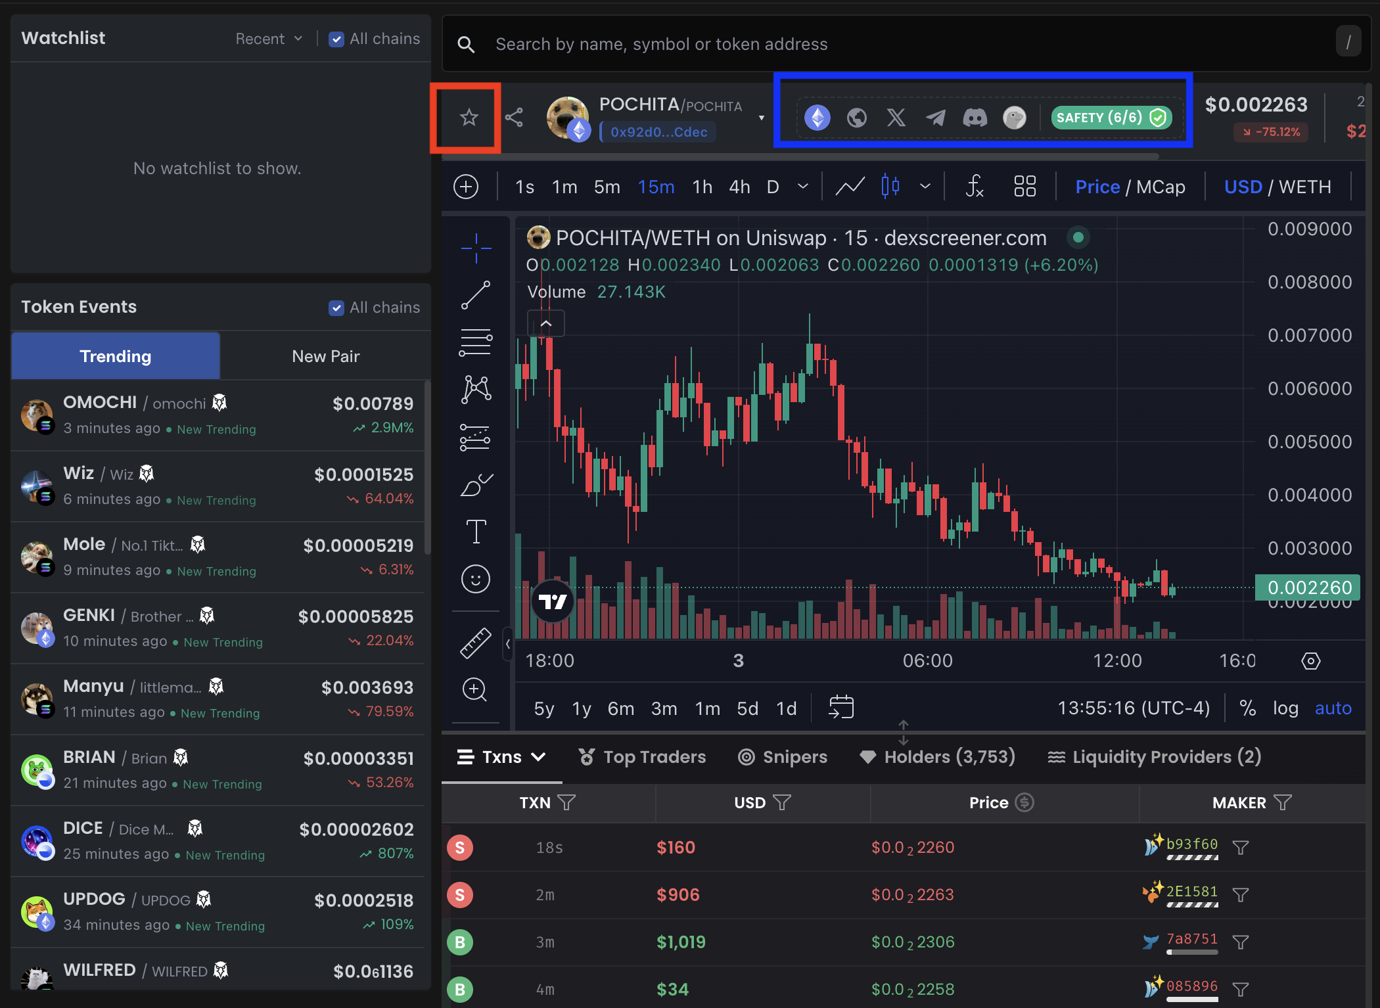Switch chart to MCap view
The width and height of the screenshot is (1380, 1008).
tap(1161, 187)
